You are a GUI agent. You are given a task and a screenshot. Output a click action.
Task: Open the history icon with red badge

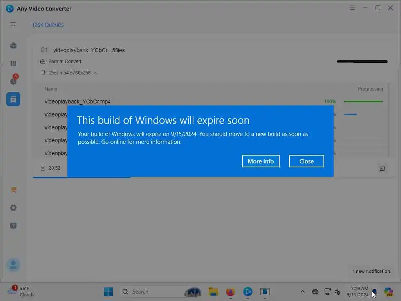(x=14, y=80)
